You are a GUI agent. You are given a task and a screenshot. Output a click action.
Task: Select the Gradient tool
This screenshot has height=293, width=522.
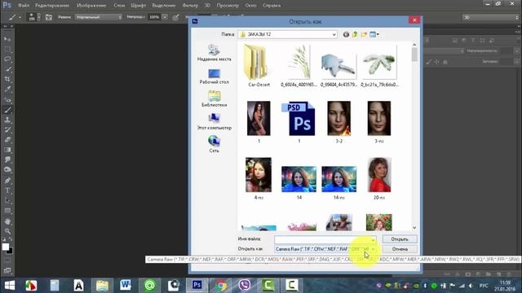[7, 150]
